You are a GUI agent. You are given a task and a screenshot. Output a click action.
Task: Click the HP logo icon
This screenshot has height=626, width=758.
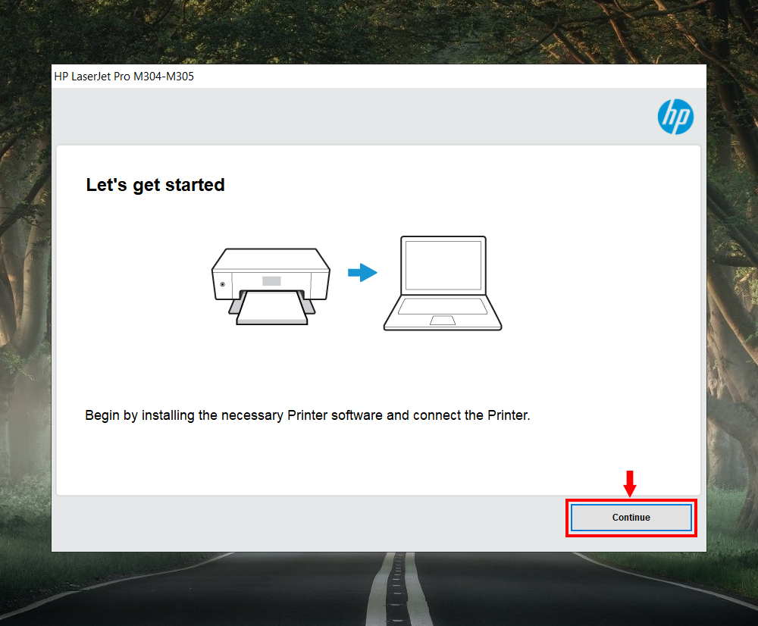pos(675,117)
